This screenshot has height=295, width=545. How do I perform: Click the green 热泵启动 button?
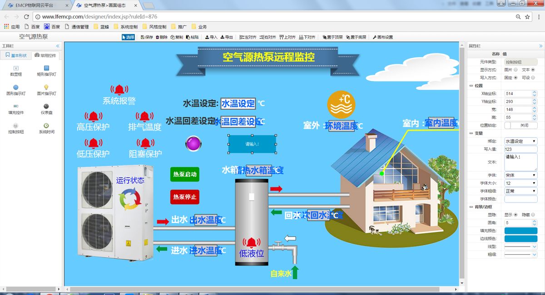pyautogui.click(x=185, y=174)
